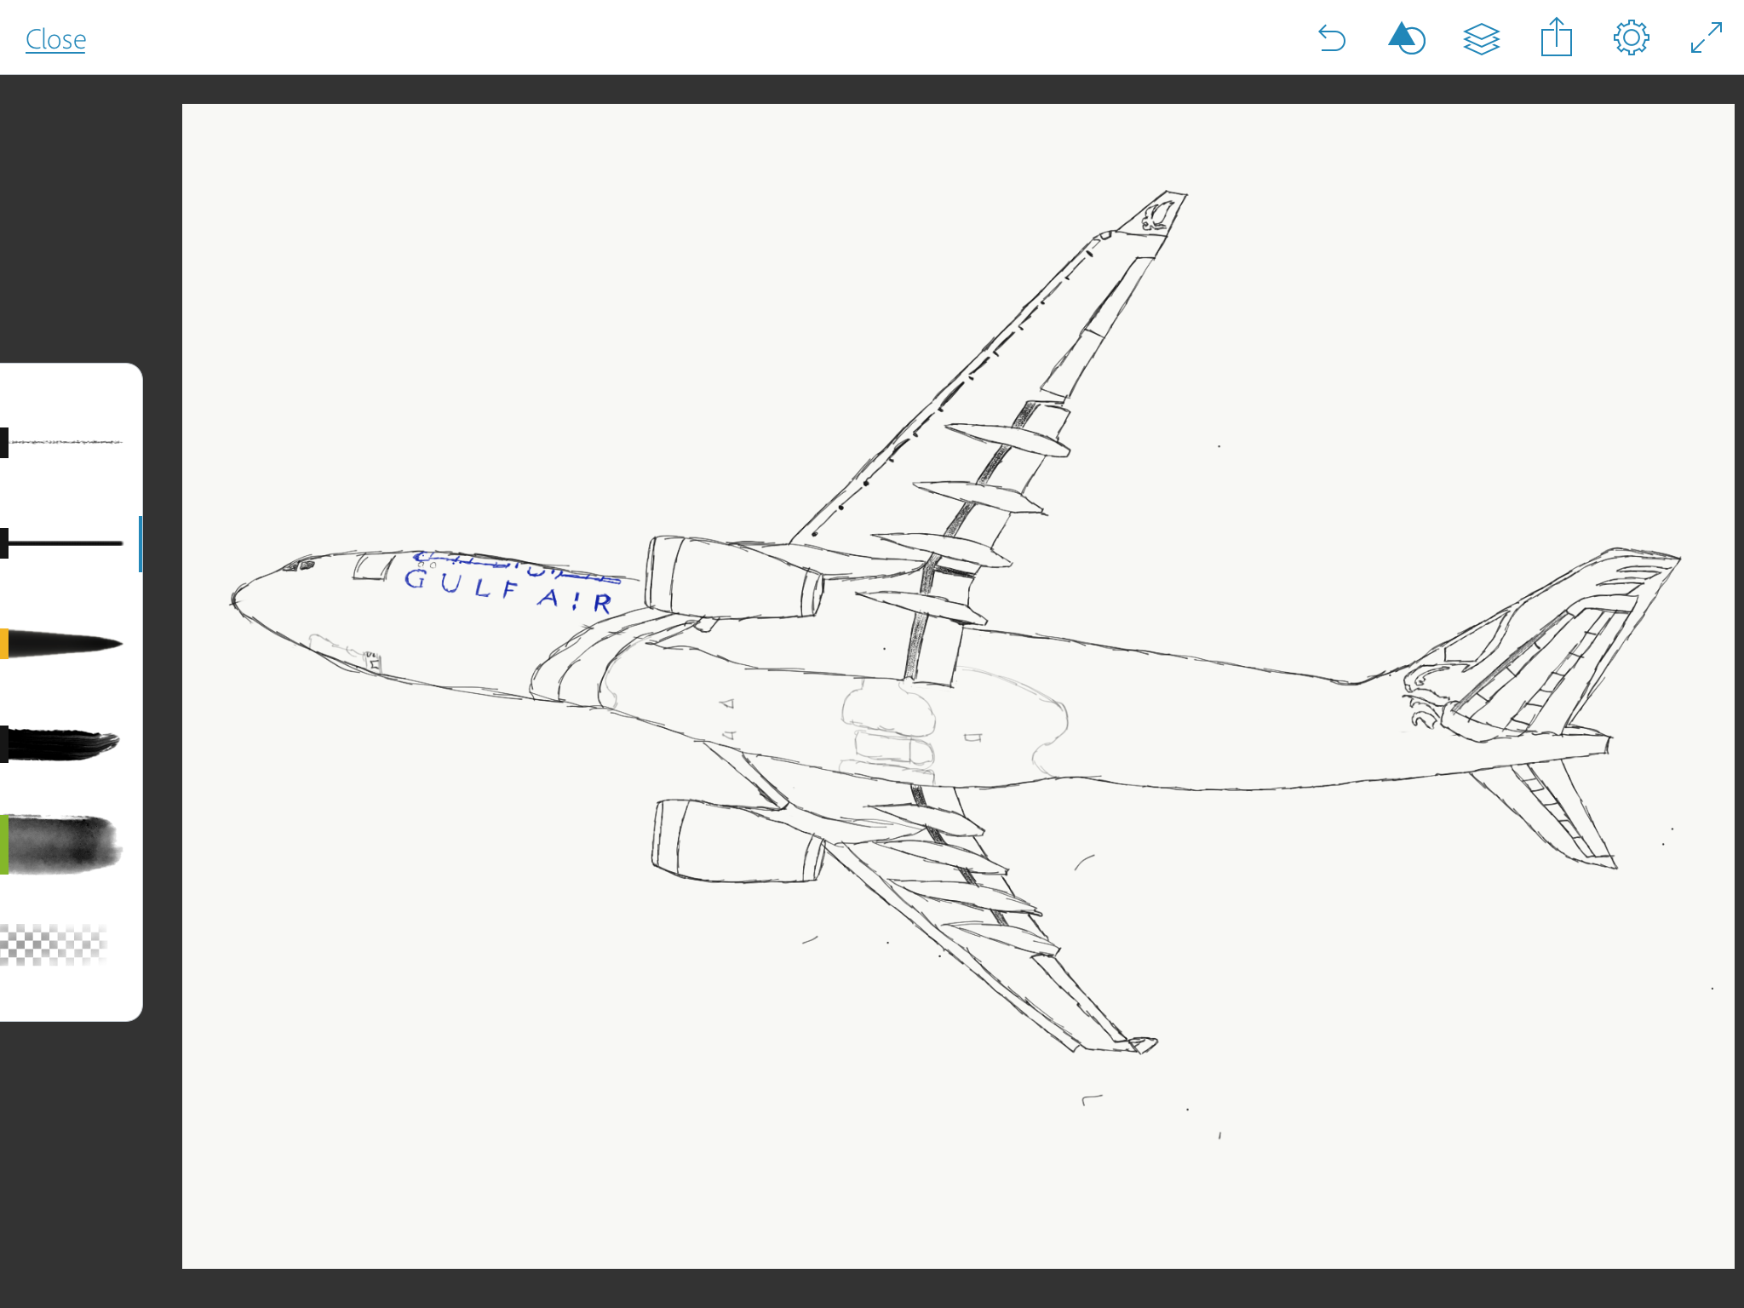
Task: Select the thin graphite pencil brush
Action: click(x=68, y=443)
